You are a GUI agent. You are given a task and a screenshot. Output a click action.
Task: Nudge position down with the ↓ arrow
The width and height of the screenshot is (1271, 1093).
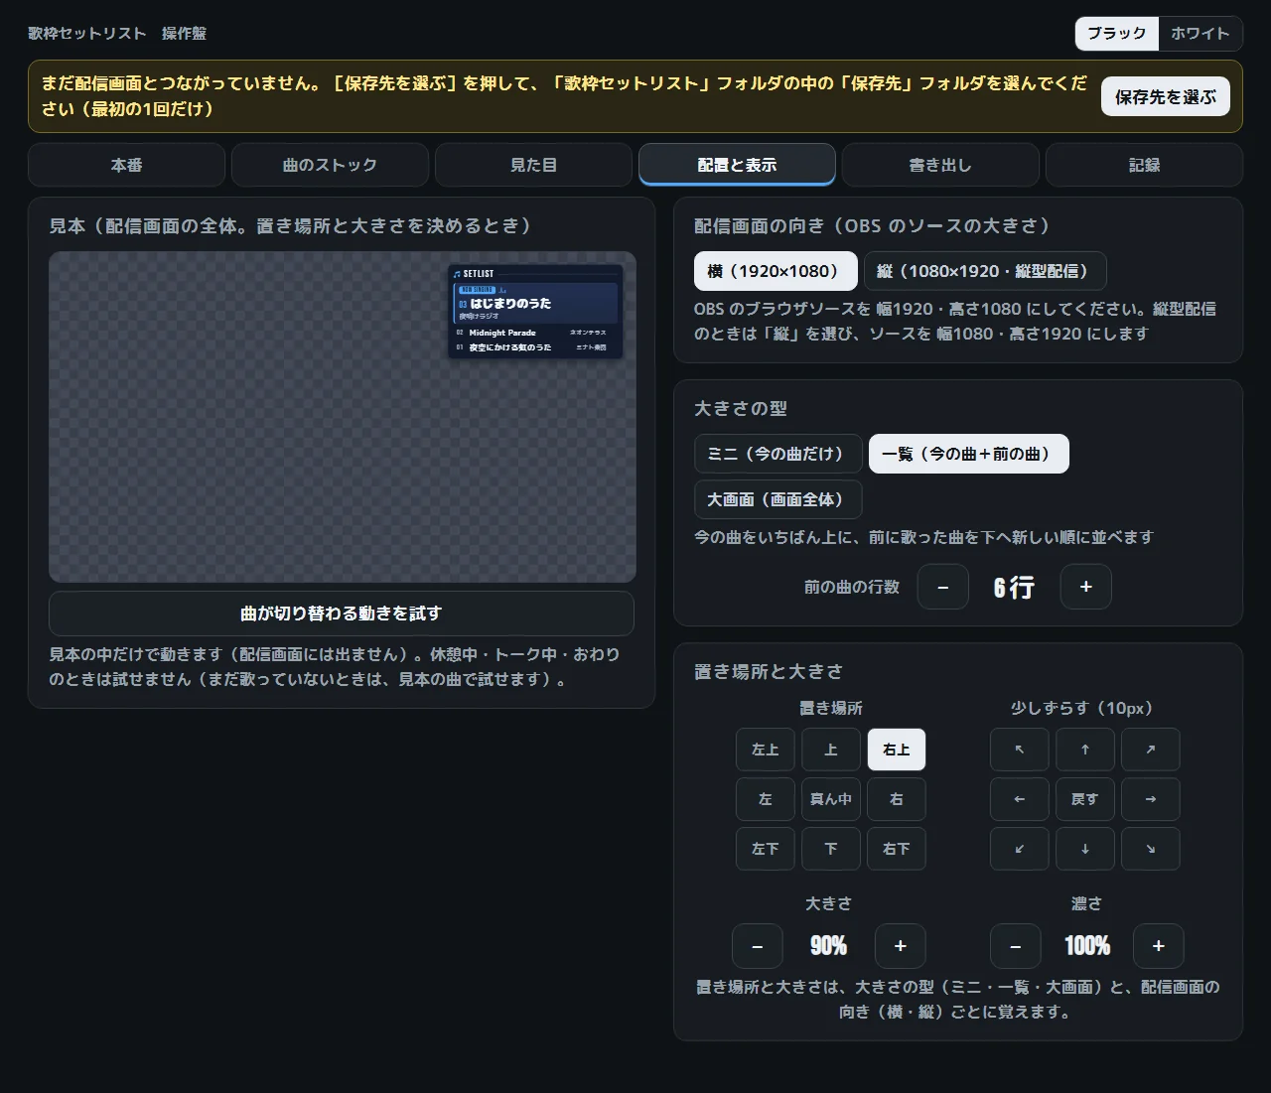tap(1084, 849)
